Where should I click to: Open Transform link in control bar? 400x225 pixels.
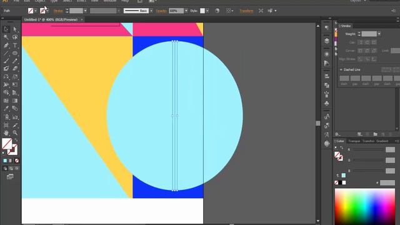tap(246, 11)
